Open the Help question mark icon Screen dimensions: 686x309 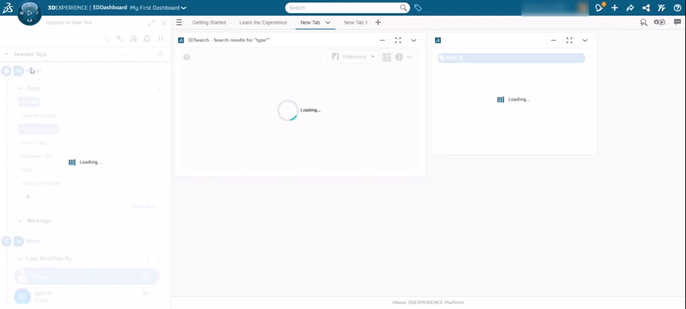coord(677,8)
